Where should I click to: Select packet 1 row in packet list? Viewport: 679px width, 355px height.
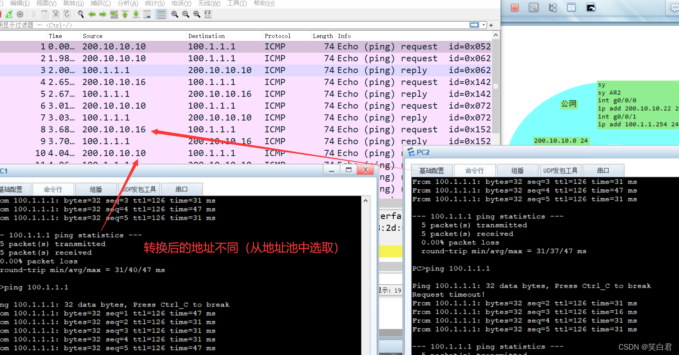pos(246,47)
